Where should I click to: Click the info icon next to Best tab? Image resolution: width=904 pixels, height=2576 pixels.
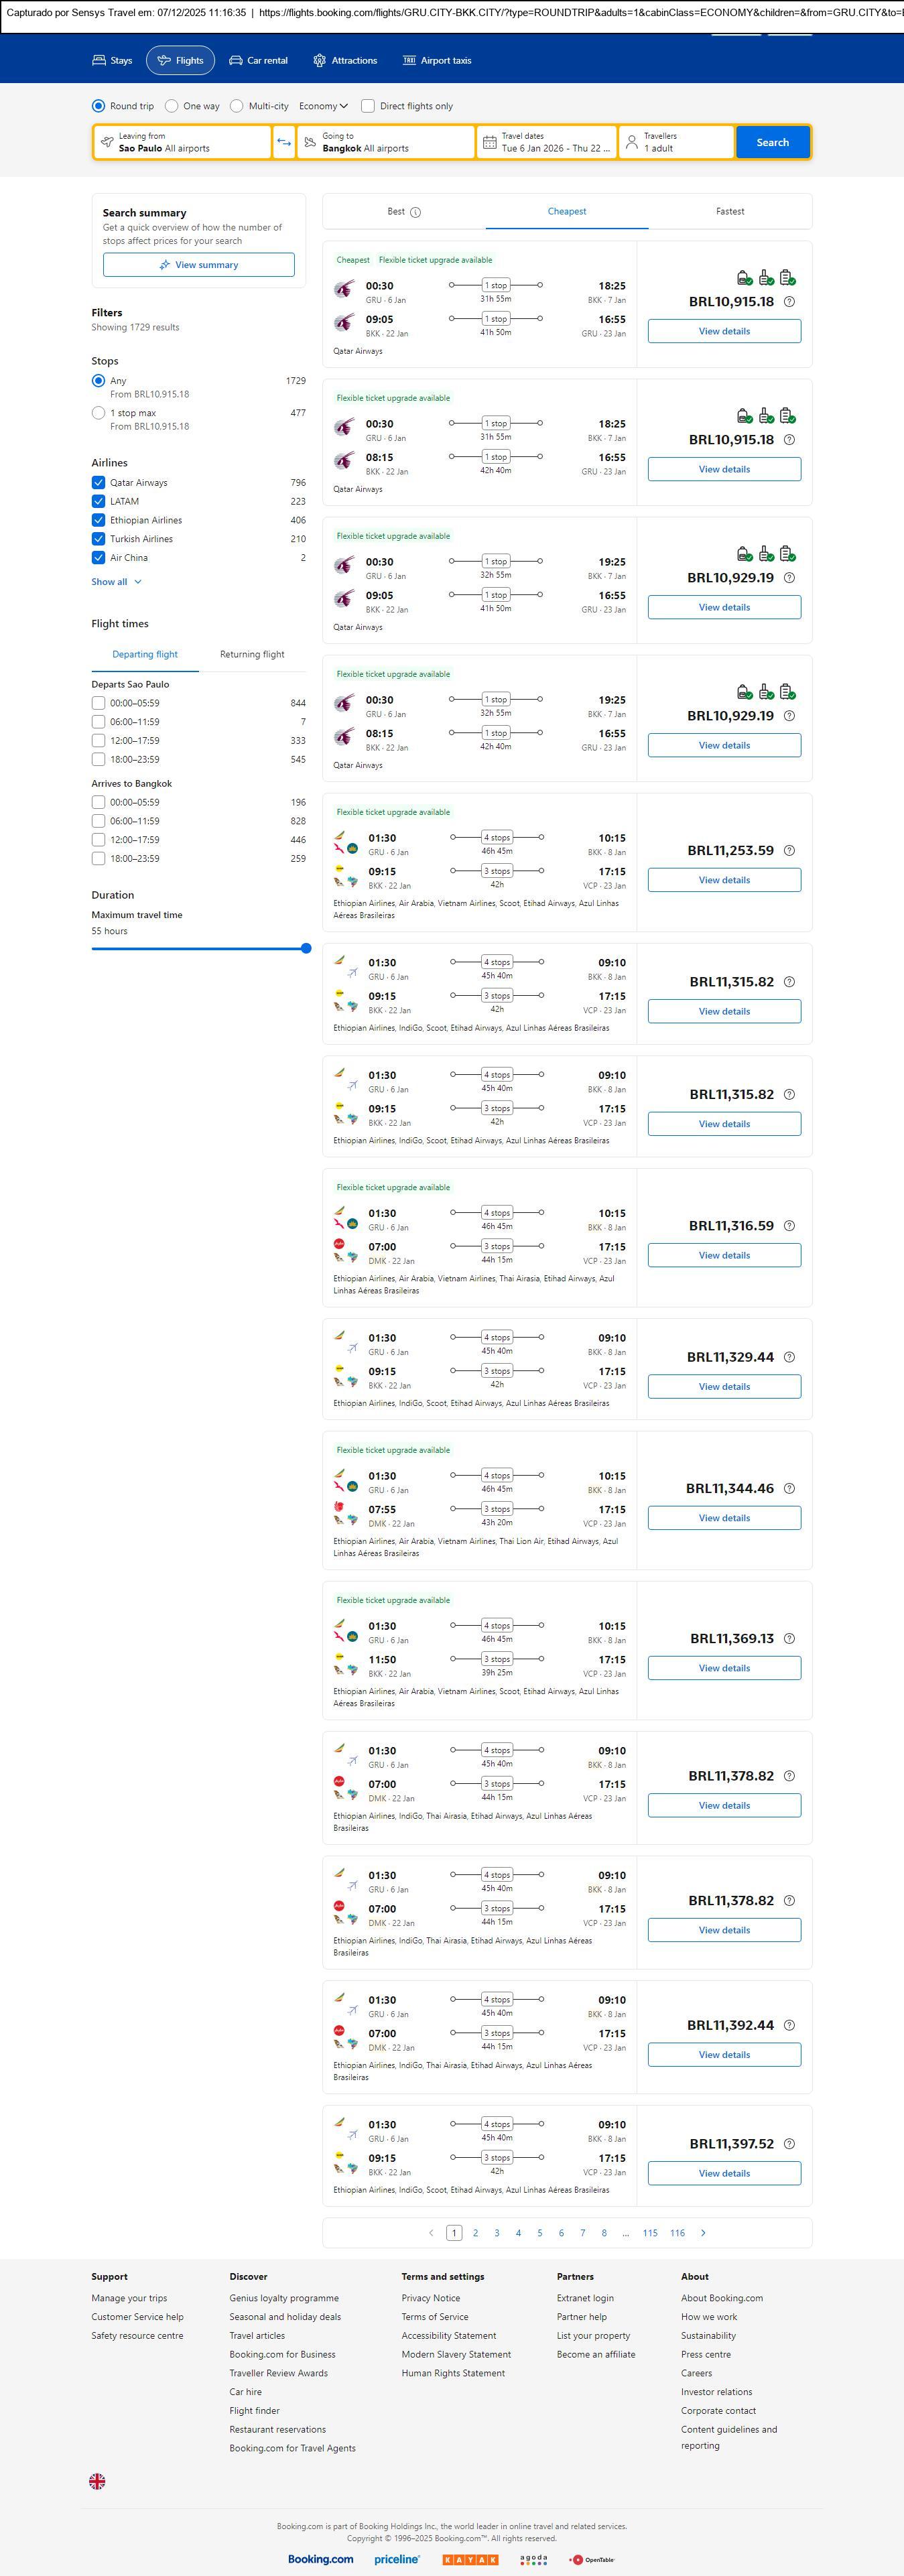[416, 212]
